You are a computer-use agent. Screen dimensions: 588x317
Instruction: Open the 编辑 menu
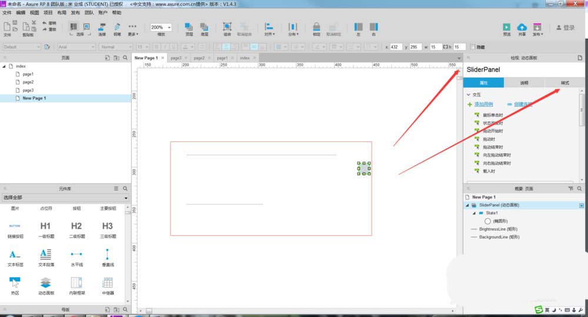21,13
